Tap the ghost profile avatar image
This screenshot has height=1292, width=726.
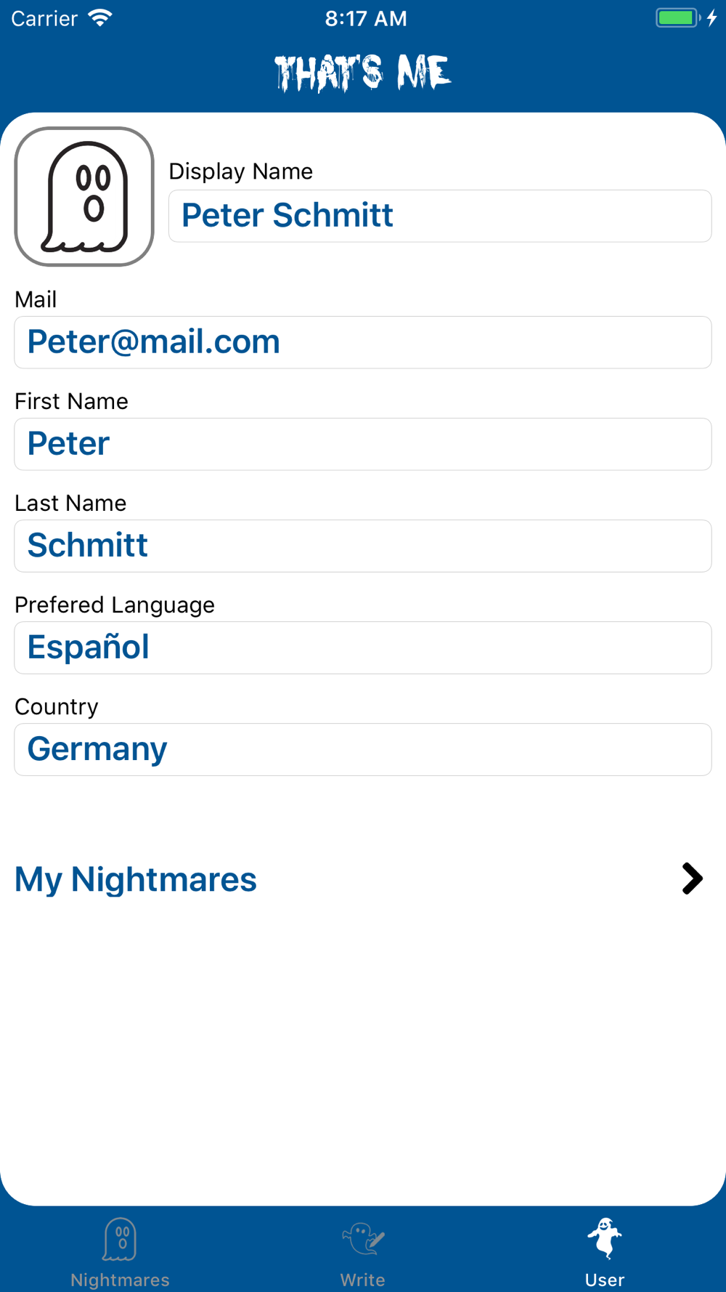84,197
